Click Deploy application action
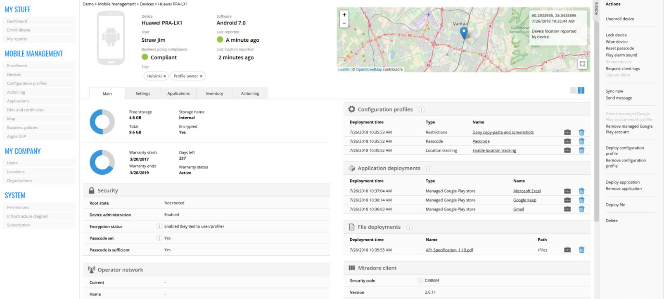 click(x=623, y=182)
